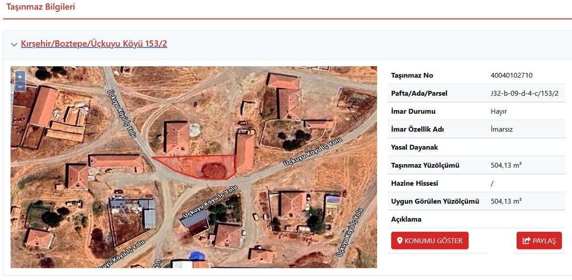Click the dark round tree inside the parcel
The height and width of the screenshot is (280, 572).
(x=214, y=170)
